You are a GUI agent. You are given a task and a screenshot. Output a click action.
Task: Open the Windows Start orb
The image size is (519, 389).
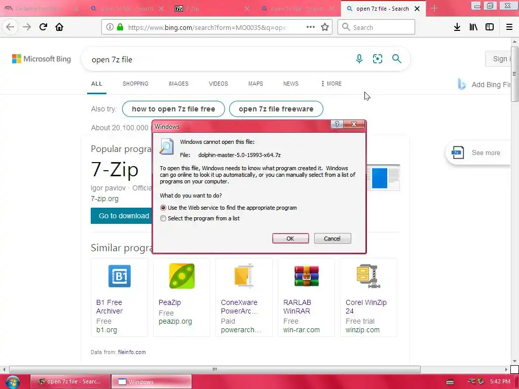coord(13,382)
